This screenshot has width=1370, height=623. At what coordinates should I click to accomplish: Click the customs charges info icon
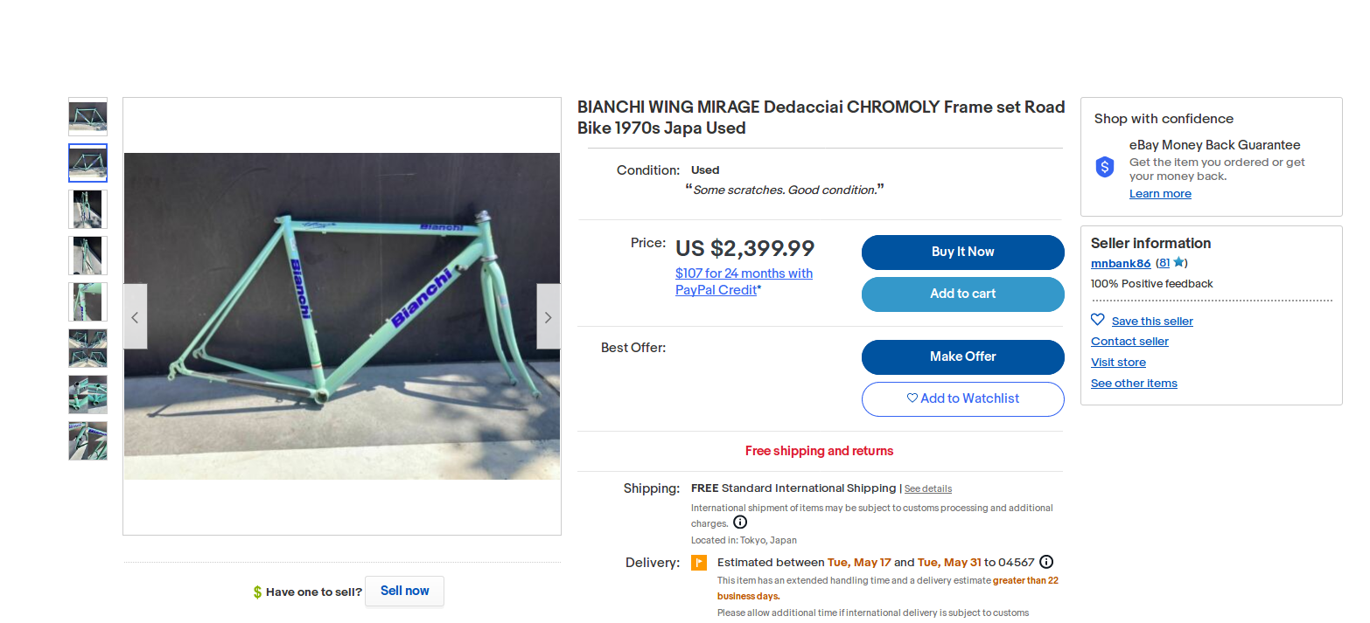pyautogui.click(x=740, y=523)
